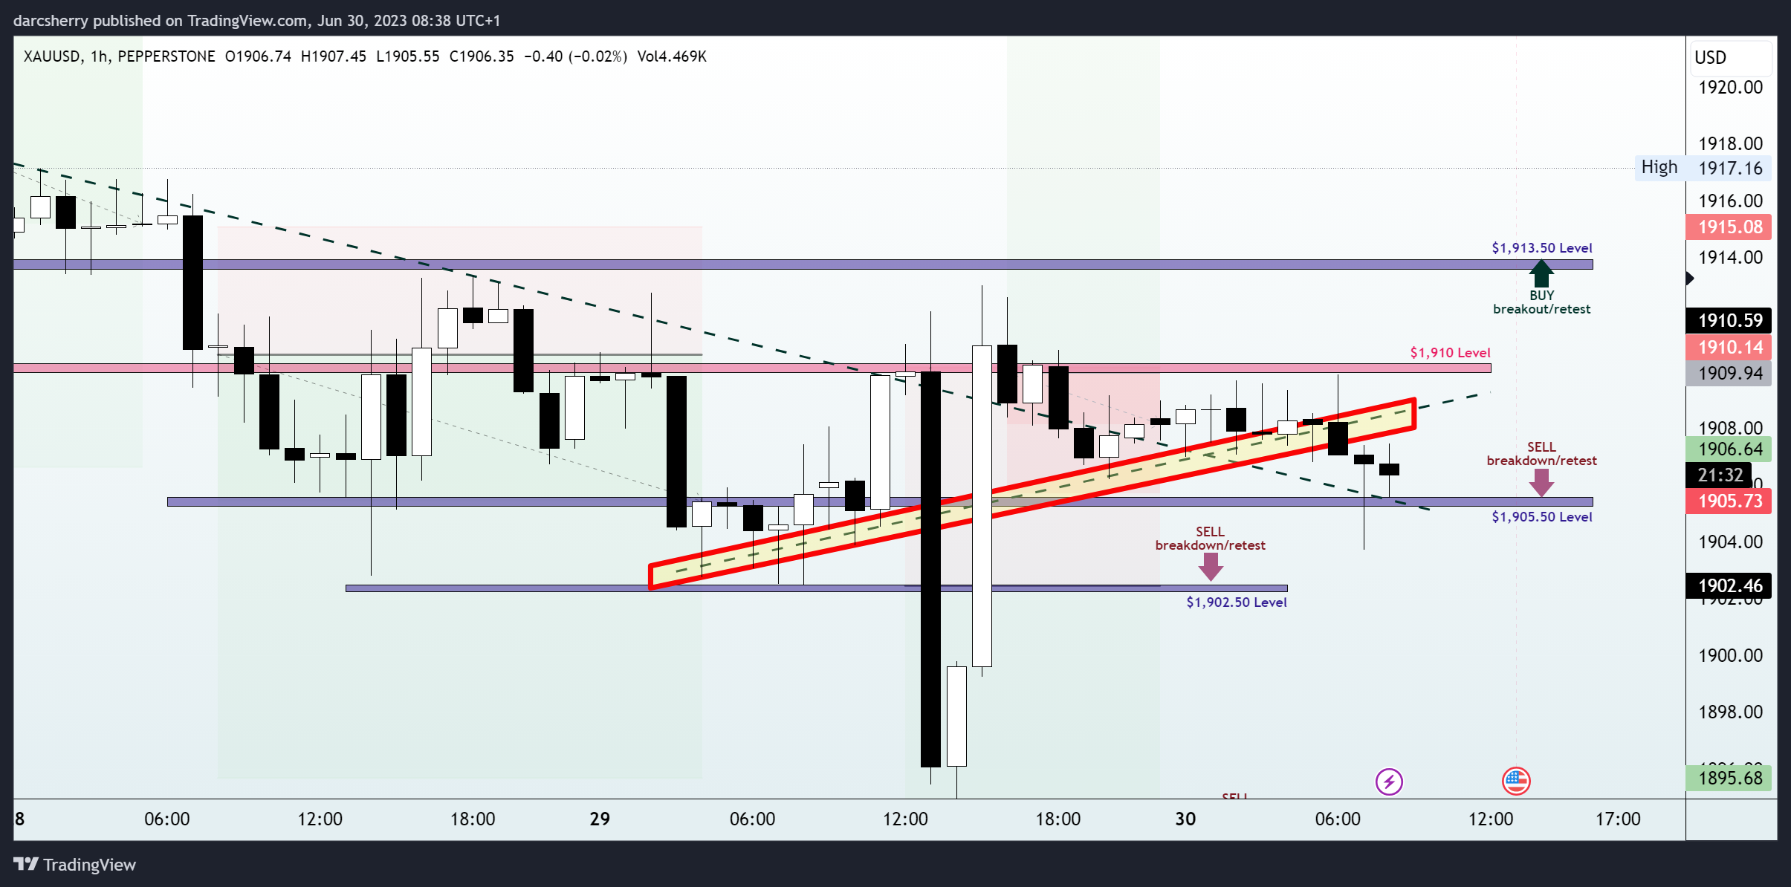Click the L1905.55 low value
This screenshot has height=887, width=1791.
tap(407, 56)
